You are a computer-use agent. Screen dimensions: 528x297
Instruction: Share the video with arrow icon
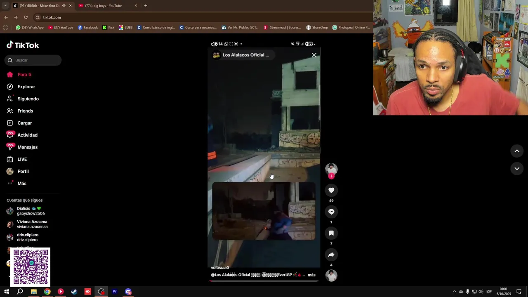331,255
